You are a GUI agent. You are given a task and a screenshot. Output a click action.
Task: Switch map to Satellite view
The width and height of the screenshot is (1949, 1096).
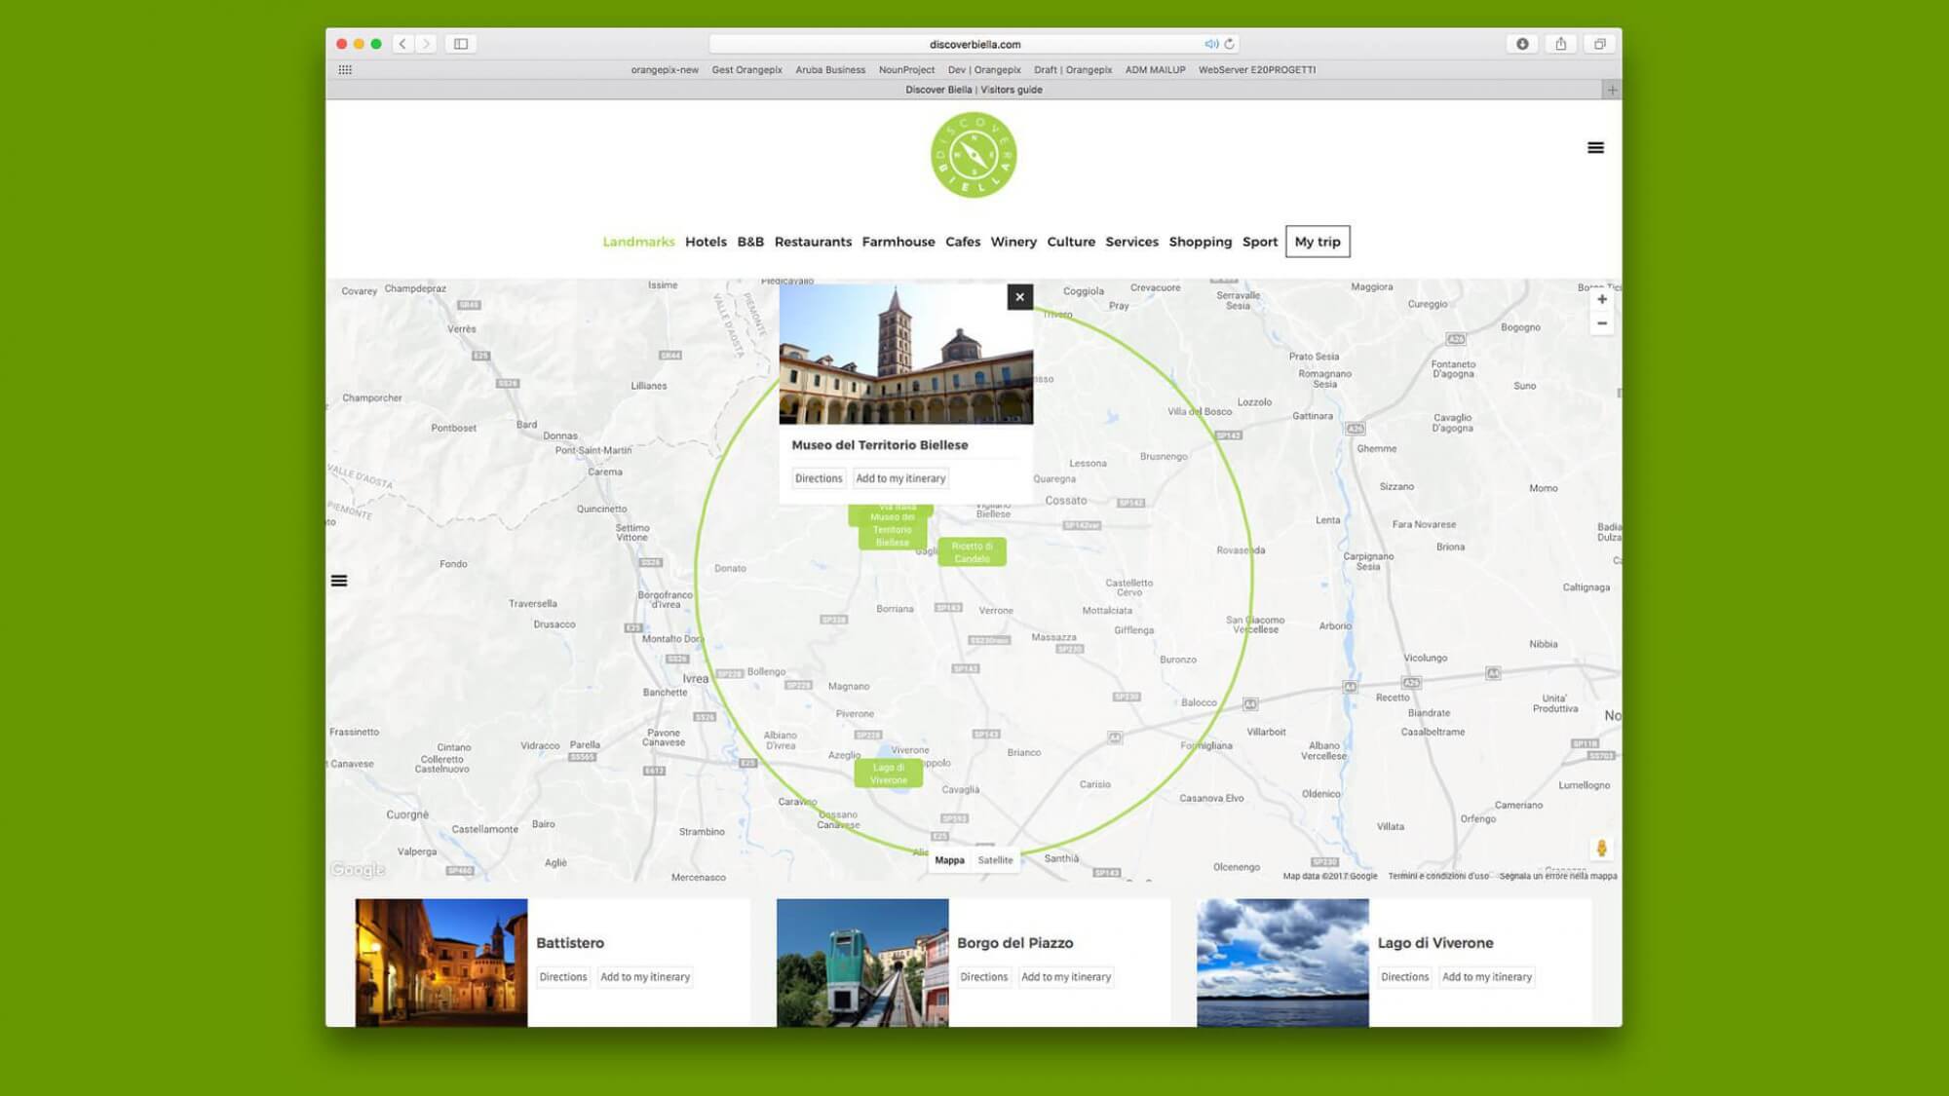point(995,860)
